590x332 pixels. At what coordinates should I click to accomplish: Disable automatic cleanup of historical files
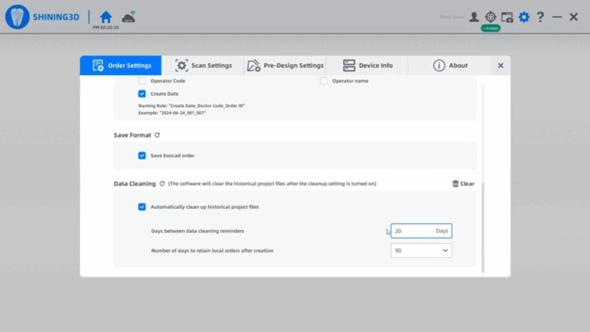point(142,207)
